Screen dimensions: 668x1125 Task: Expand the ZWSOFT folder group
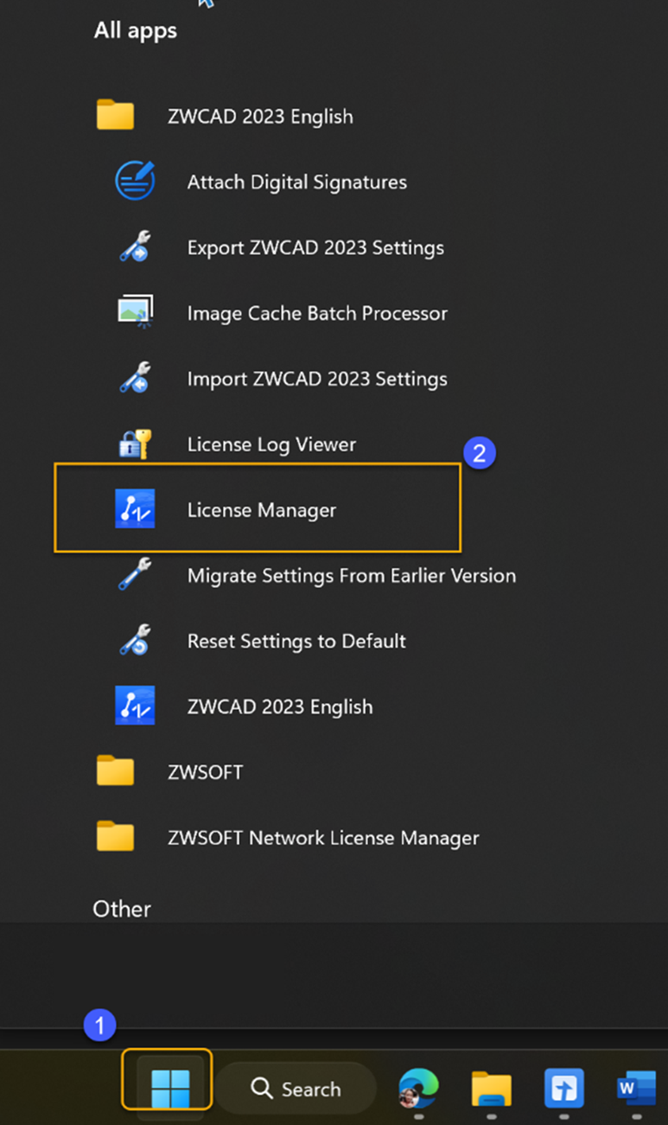coord(205,772)
